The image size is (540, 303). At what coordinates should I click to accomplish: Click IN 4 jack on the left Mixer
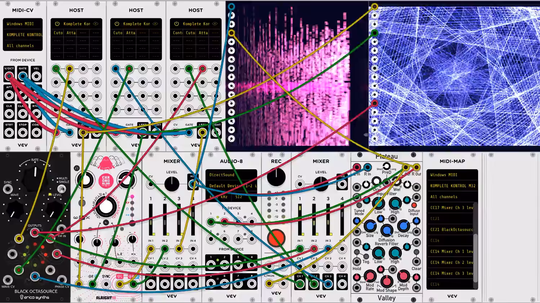pyautogui.click(x=193, y=249)
